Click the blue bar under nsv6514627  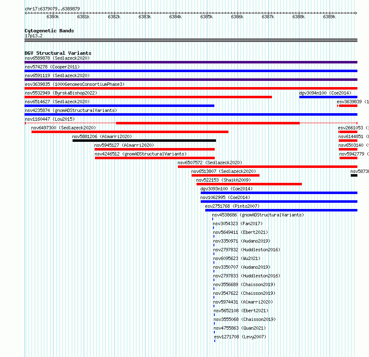click(119, 106)
